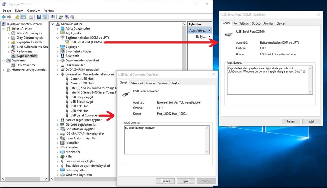Open Olaylar tab in COM5 properties dialog
The width and height of the screenshot is (327, 188).
pyautogui.click(x=280, y=23)
